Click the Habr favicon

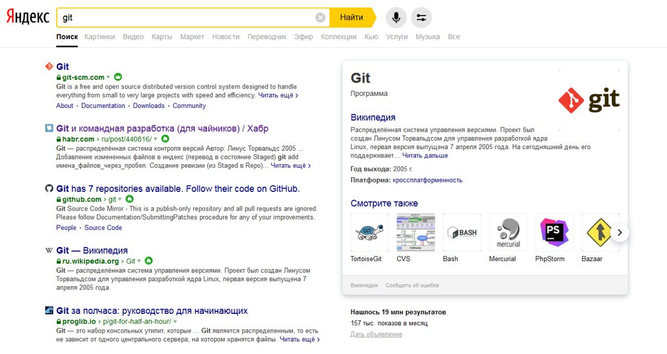coord(49,128)
